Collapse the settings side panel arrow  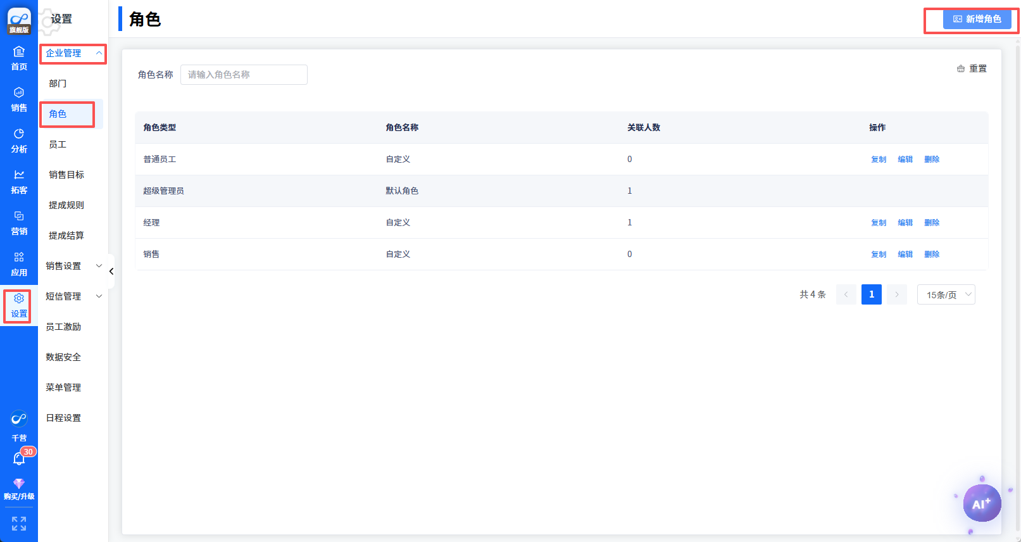111,272
